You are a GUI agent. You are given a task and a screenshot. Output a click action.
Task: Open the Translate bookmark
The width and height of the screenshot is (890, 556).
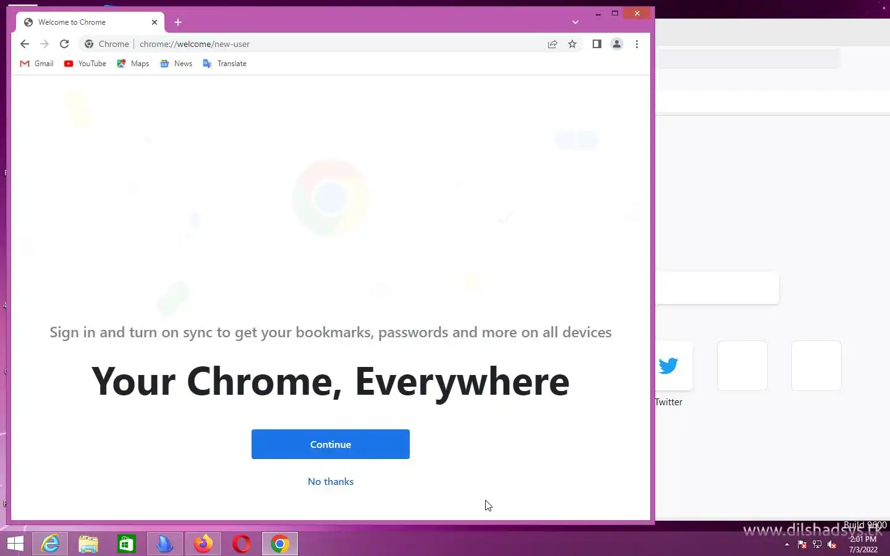click(224, 64)
